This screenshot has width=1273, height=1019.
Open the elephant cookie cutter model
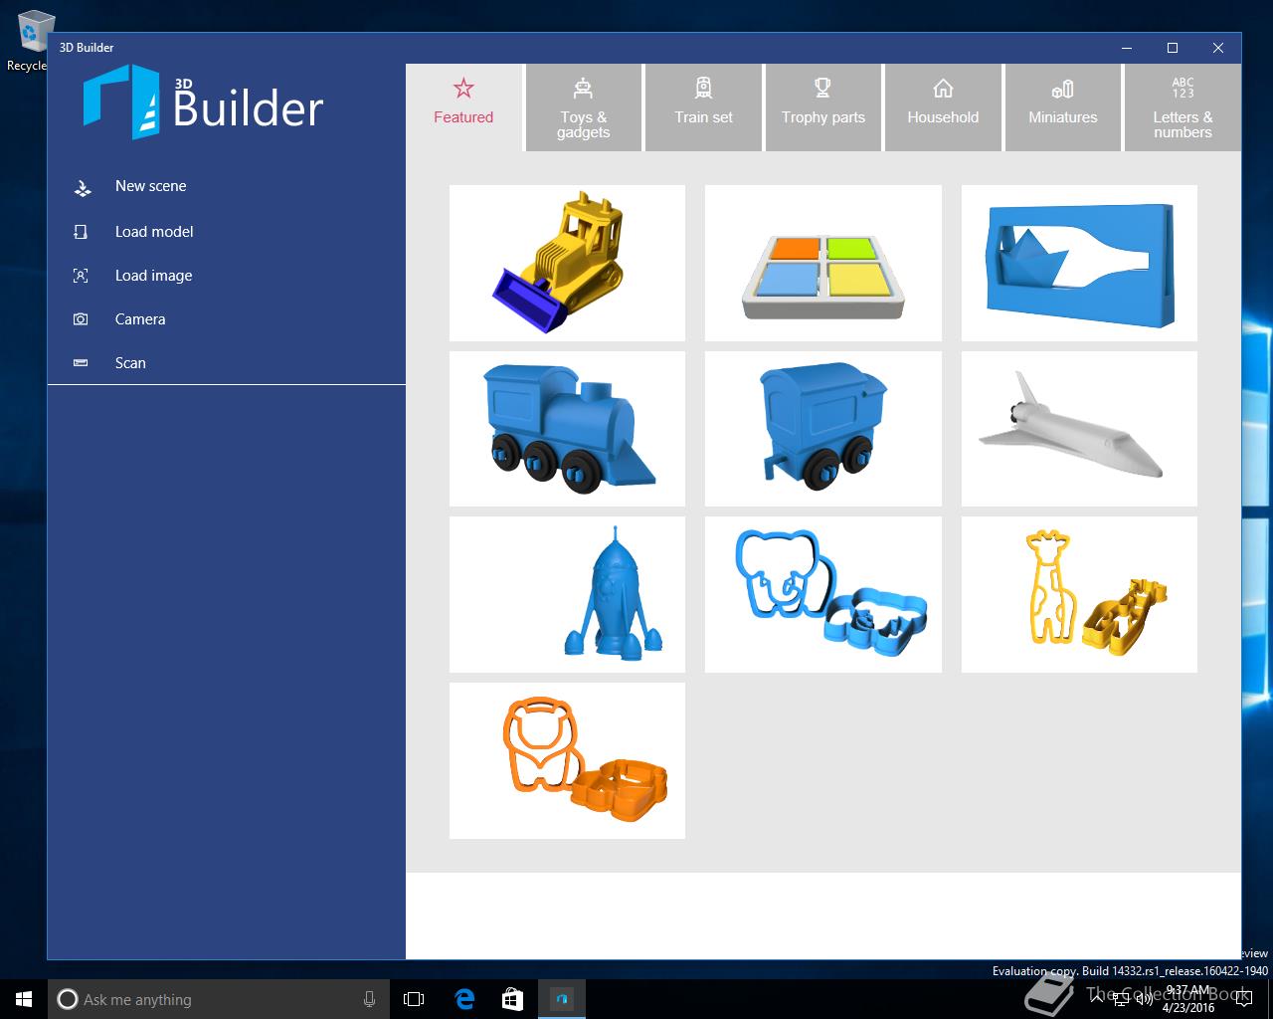tap(823, 594)
